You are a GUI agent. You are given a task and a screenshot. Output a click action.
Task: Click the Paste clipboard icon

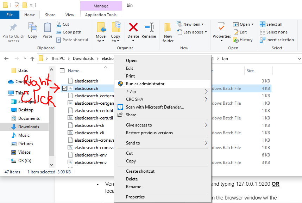pyautogui.click(x=47, y=27)
